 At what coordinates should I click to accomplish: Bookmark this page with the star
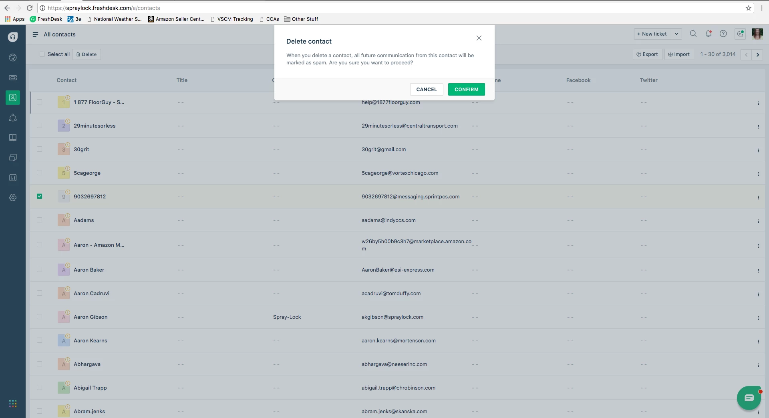748,8
